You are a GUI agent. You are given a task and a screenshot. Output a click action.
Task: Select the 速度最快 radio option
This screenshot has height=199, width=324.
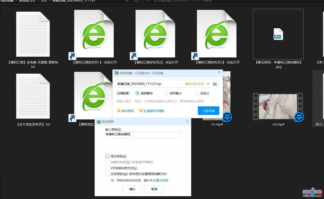[x=137, y=93]
